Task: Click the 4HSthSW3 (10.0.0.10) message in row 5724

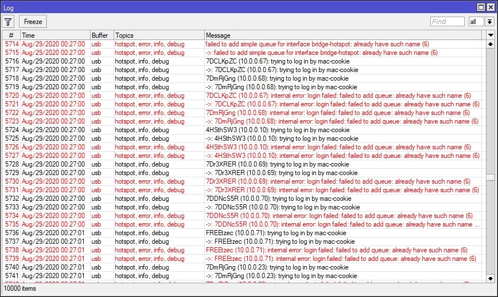Action: pyautogui.click(x=278, y=130)
